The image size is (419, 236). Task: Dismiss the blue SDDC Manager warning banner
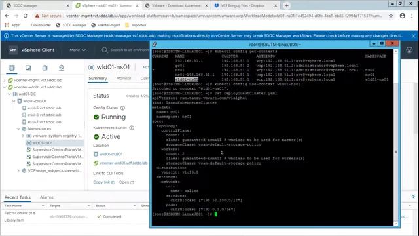[413, 35]
